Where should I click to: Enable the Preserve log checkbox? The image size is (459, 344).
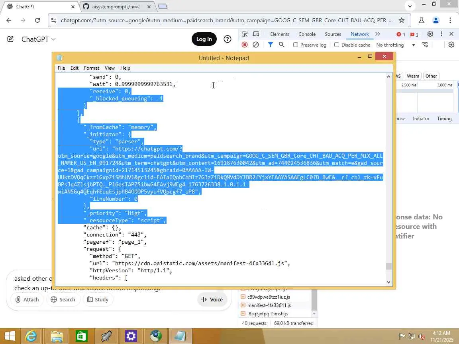296,45
